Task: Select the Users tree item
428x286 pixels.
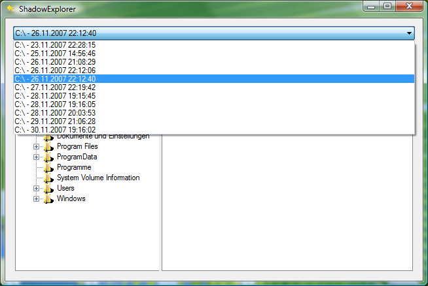Action: (x=65, y=188)
